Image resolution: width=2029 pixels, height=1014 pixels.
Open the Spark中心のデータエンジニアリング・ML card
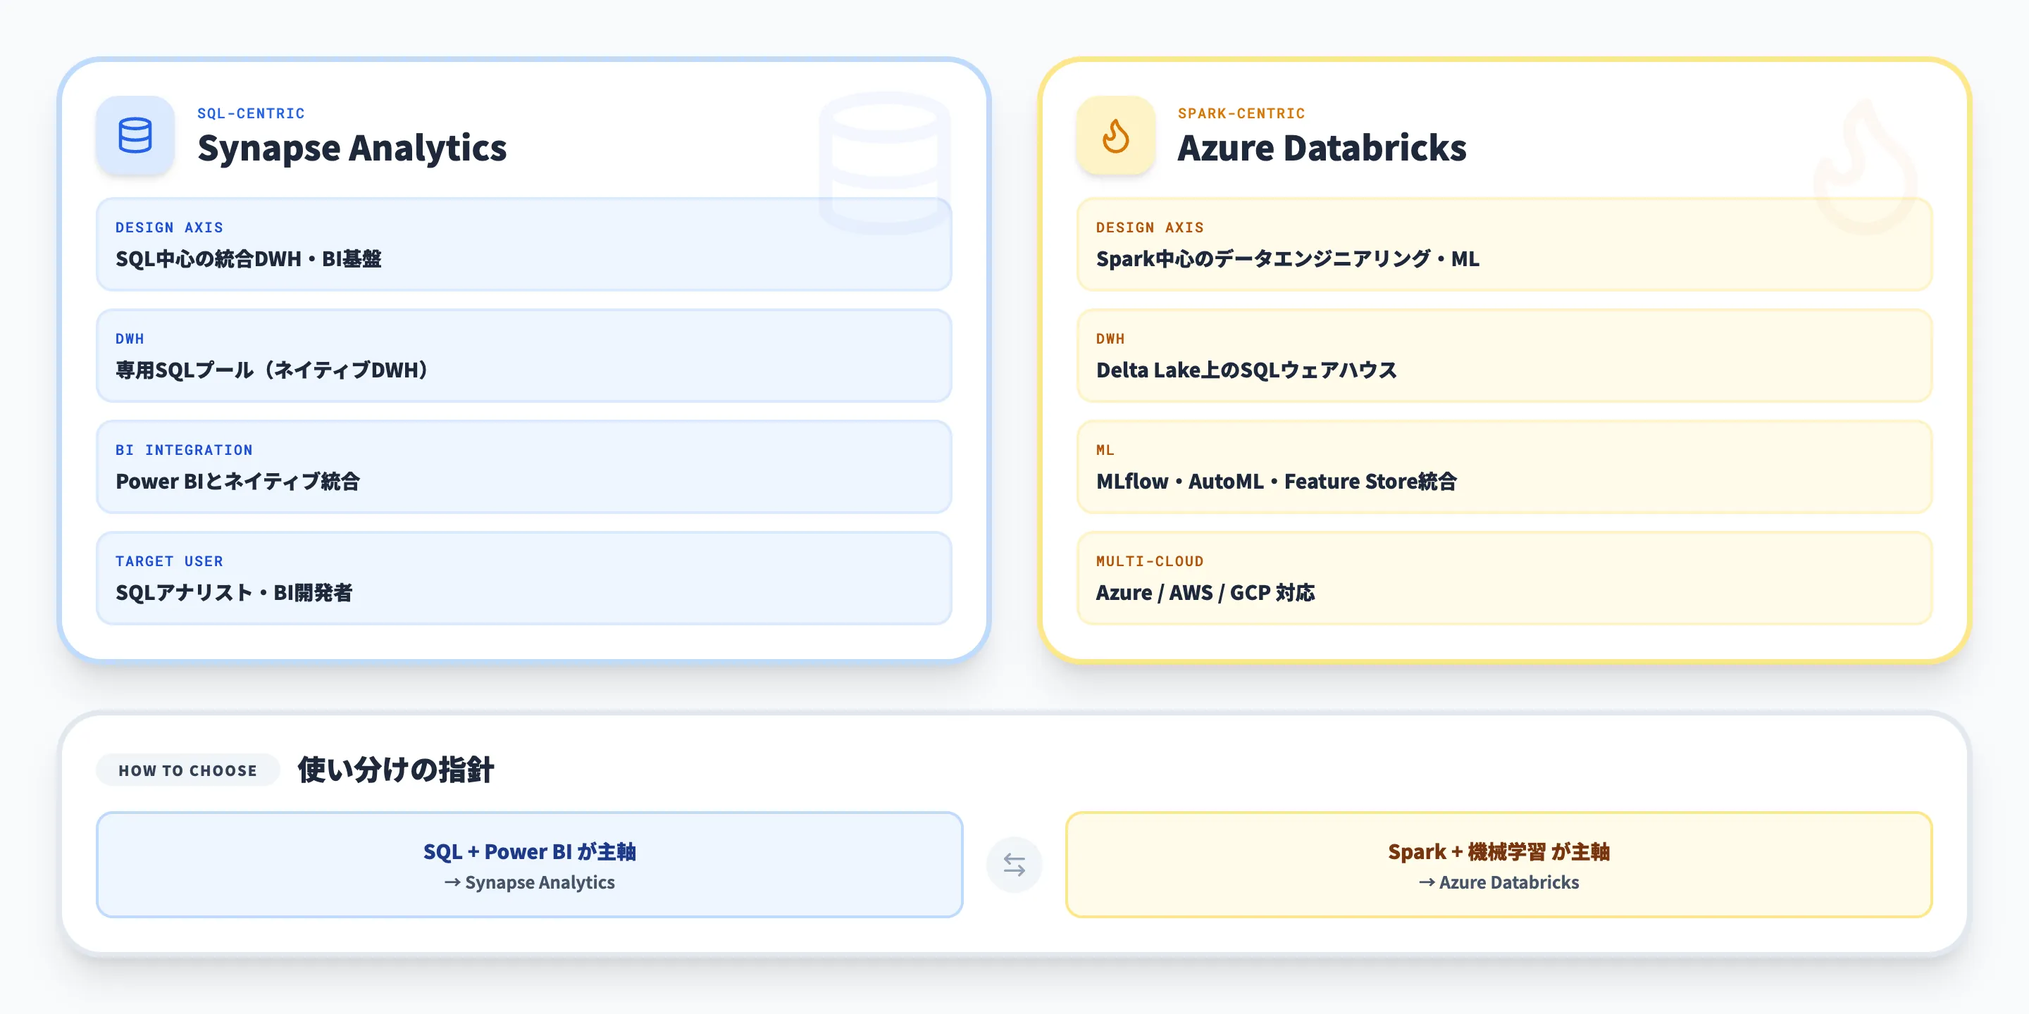1504,244
